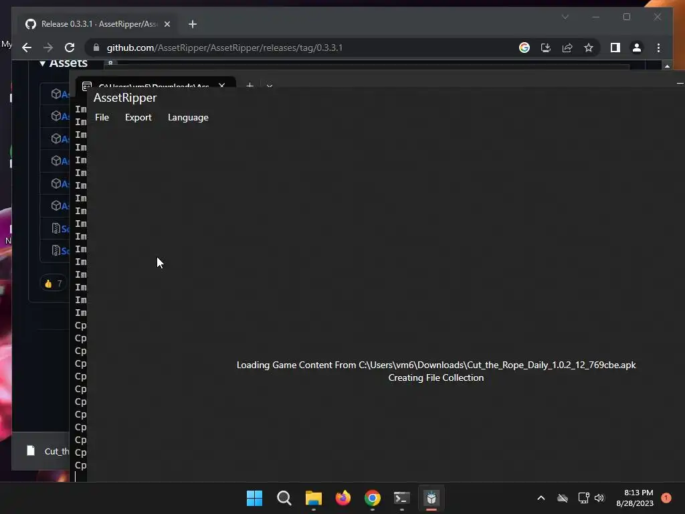Show hidden system tray icons
Image resolution: width=685 pixels, height=514 pixels.
pos(541,498)
